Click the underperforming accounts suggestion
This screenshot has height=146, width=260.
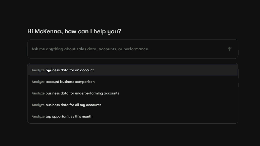(75, 93)
